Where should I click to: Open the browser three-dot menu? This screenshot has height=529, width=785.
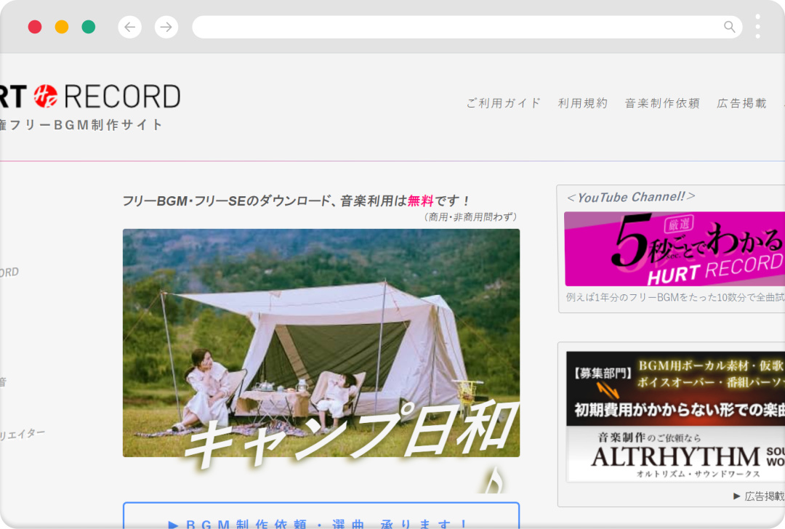(757, 27)
